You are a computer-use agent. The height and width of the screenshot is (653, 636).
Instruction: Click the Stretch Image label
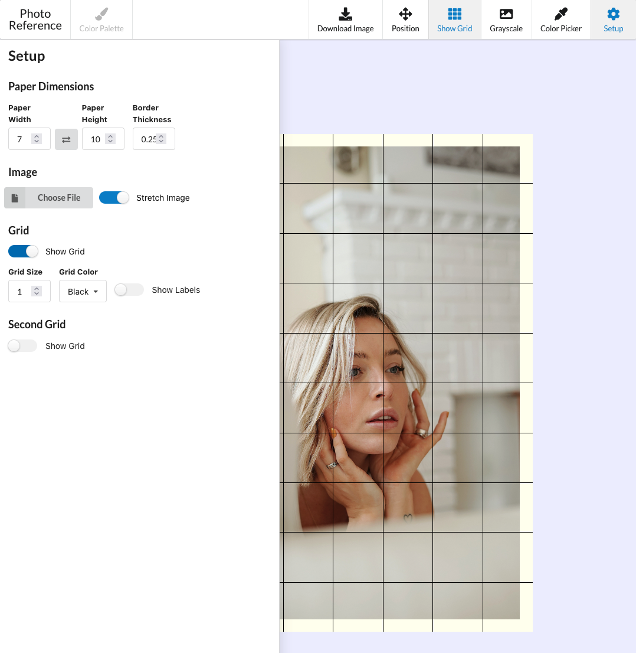[163, 198]
